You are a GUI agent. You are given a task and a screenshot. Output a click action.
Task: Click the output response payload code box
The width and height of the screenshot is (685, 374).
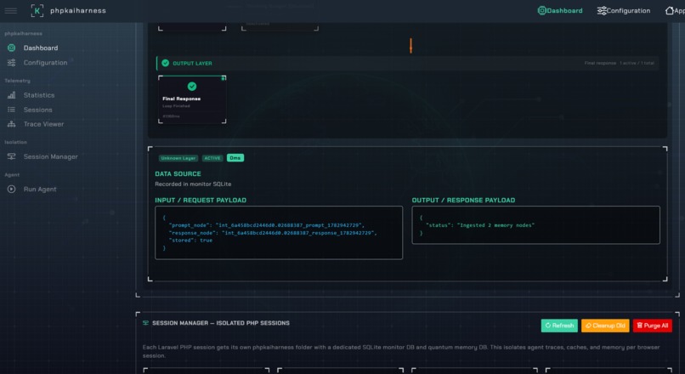[536, 225]
